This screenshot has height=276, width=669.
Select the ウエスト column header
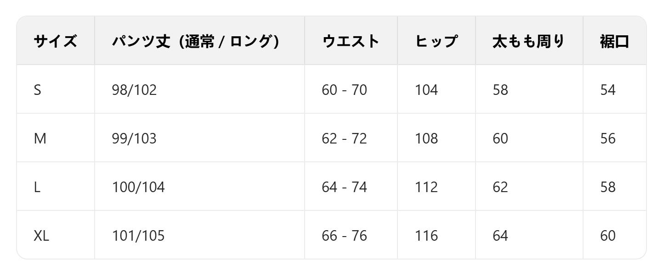coord(351,41)
